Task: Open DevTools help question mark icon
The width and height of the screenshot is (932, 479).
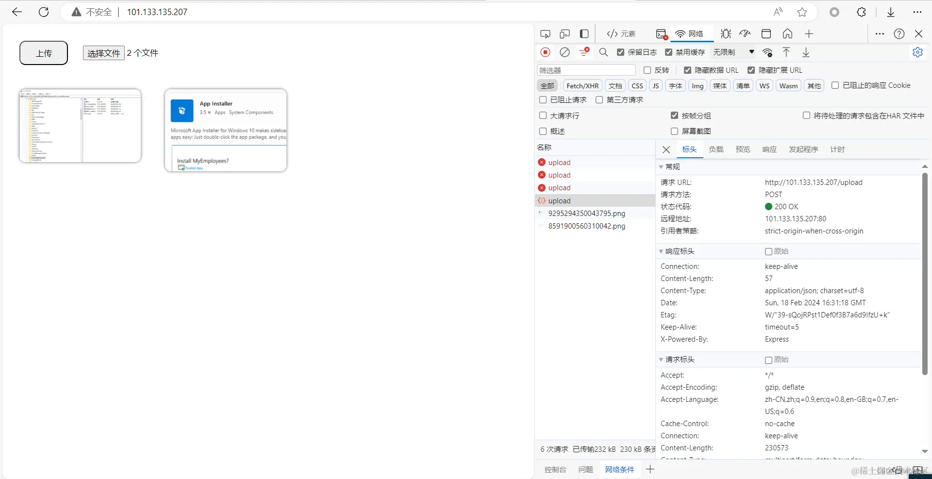Action: pos(899,33)
